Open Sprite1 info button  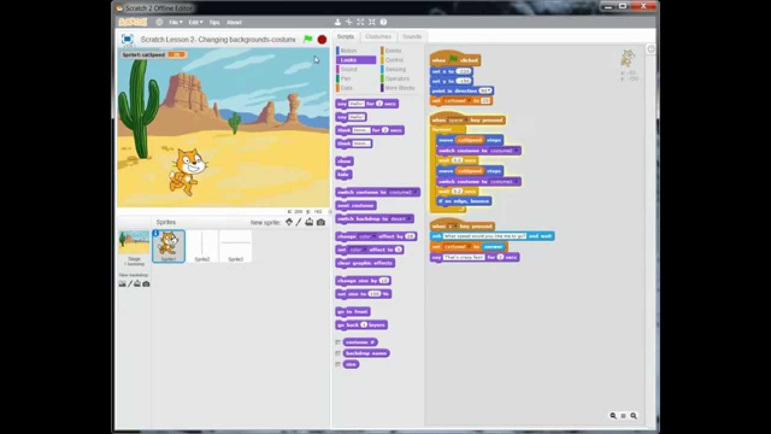pyautogui.click(x=156, y=233)
